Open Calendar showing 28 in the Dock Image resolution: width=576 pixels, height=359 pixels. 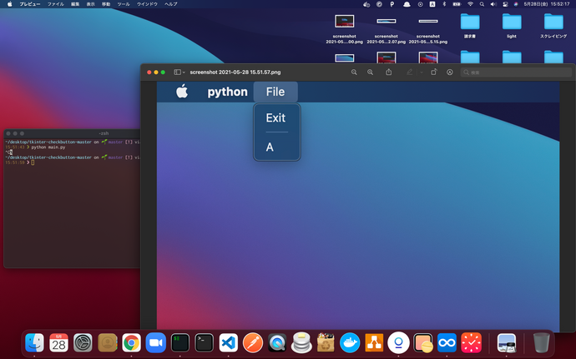click(x=58, y=343)
